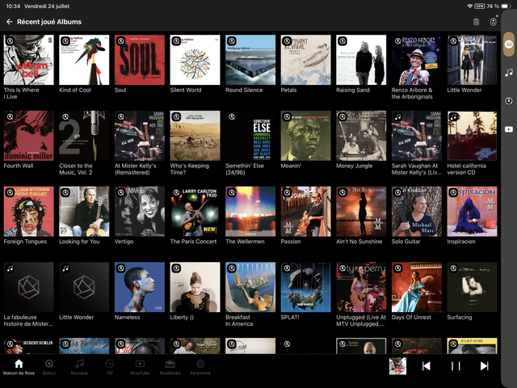Screen dimensions: 517x388
Task: Open At Mister Kelly's (Remastered) album
Action: (x=140, y=136)
